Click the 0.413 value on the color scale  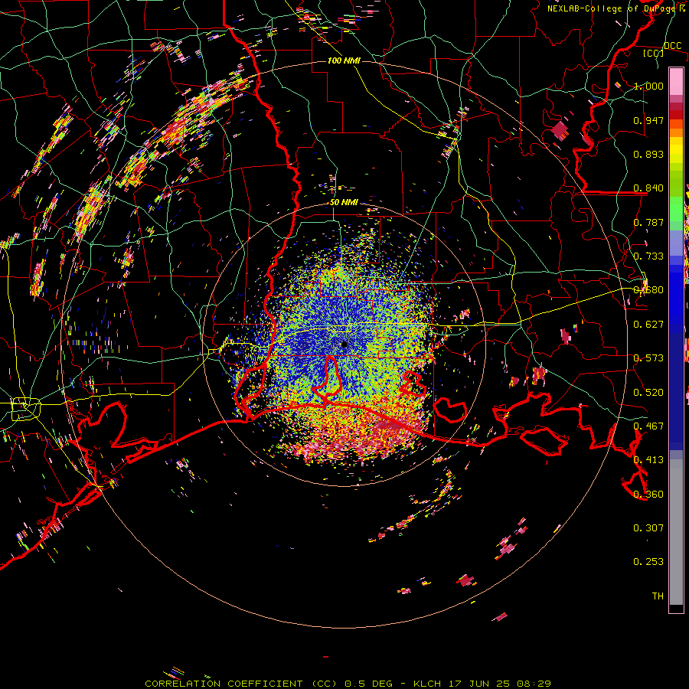point(648,460)
